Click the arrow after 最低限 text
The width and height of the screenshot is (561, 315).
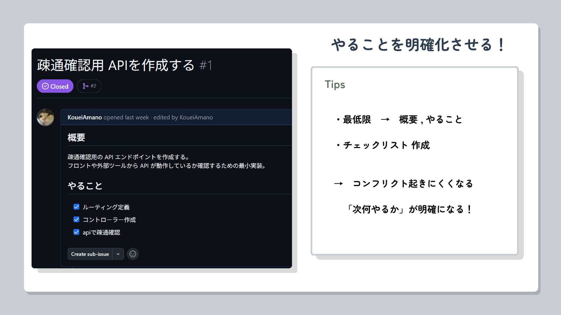tap(385, 120)
